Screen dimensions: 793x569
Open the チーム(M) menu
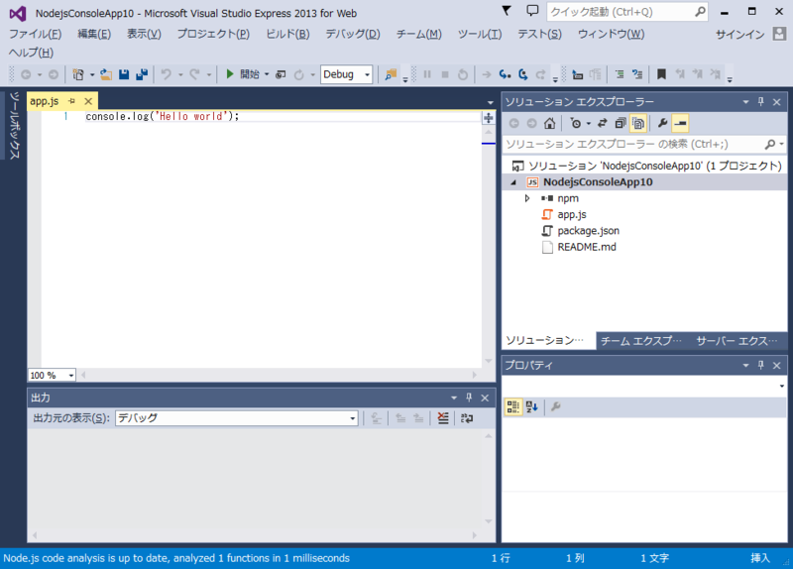coord(418,34)
